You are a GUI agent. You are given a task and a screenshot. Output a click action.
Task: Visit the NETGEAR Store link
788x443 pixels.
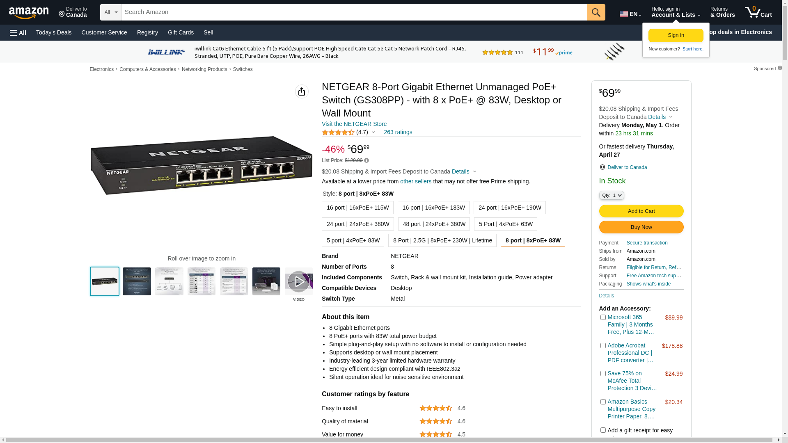tap(354, 124)
